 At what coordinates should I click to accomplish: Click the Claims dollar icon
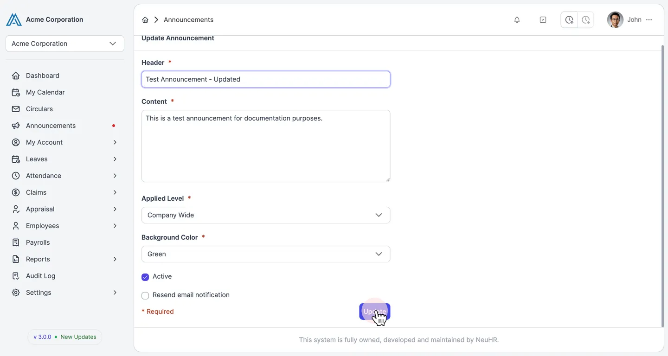coord(16,192)
